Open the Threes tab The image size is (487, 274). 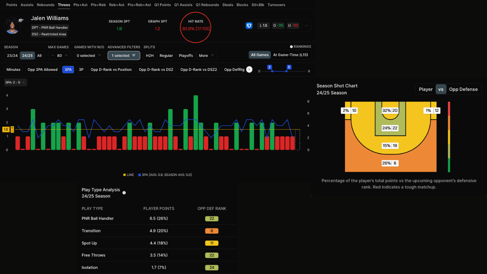(64, 5)
